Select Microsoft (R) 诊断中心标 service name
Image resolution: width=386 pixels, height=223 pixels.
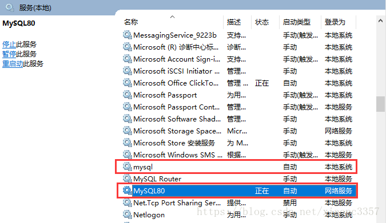(x=176, y=47)
